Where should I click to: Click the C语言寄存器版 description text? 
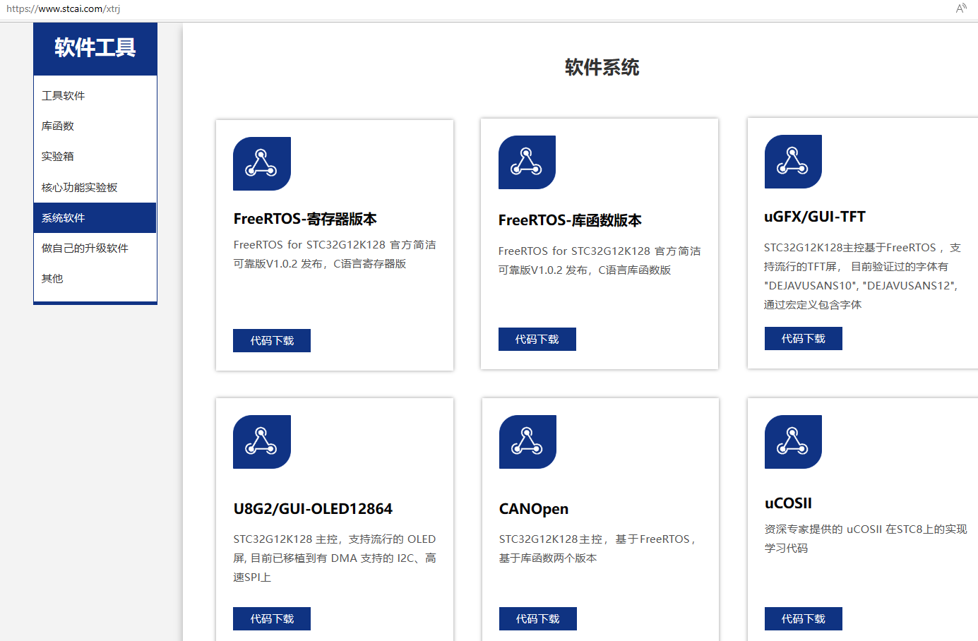(x=335, y=254)
